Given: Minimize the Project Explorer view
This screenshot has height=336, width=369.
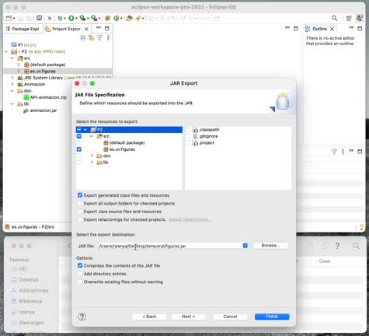Looking at the screenshot, I should [x=99, y=28].
